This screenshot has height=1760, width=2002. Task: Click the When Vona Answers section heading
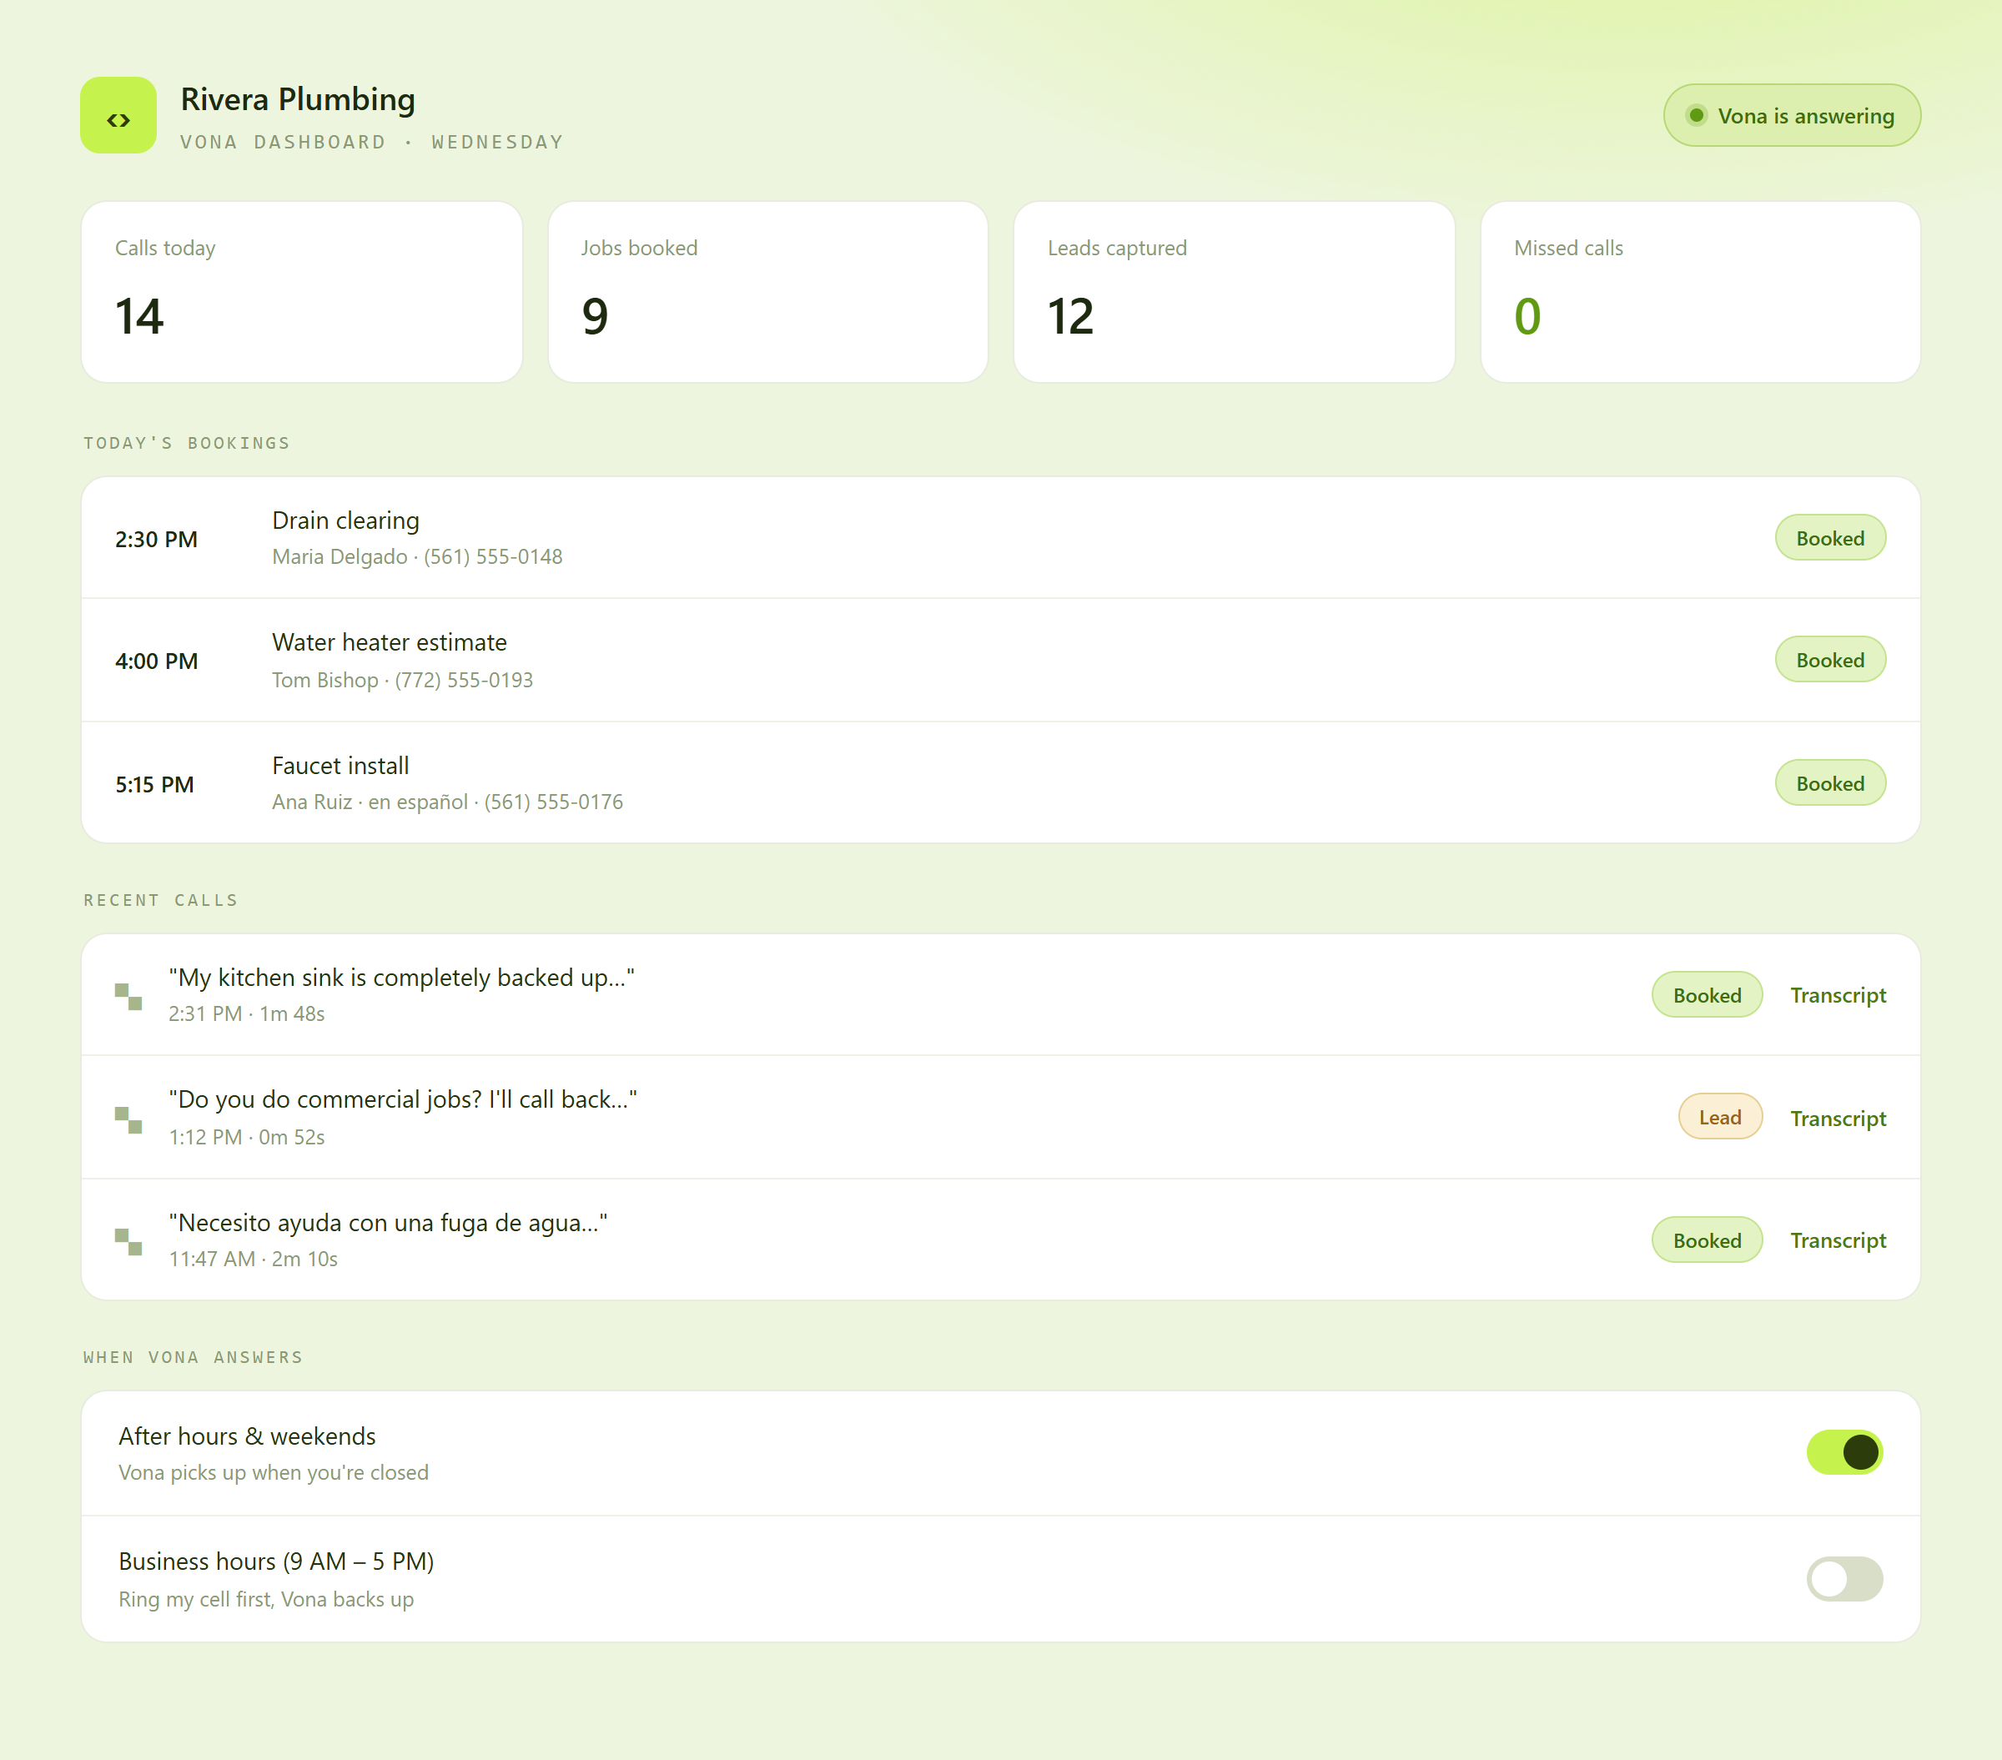click(x=193, y=1357)
